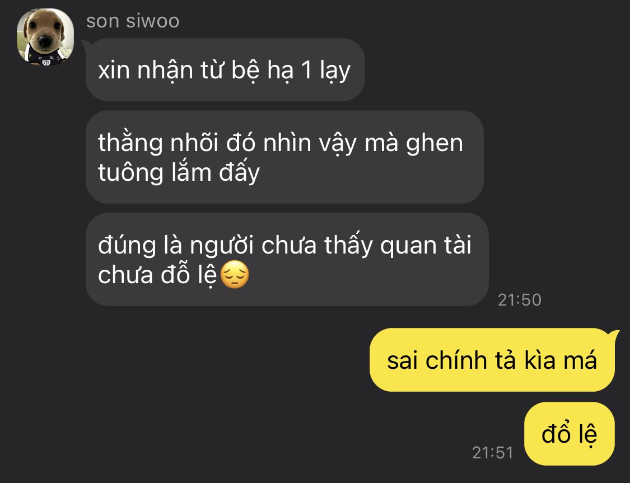Screen dimensions: 630x483
Task: Tap the tail of the yellow sent bubble
Action: (x=615, y=334)
